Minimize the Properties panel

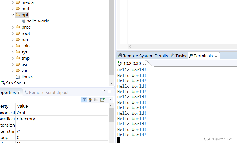pyautogui.click(x=103, y=91)
